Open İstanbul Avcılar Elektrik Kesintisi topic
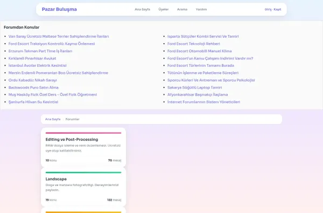323x213 pixels. pos(38,65)
